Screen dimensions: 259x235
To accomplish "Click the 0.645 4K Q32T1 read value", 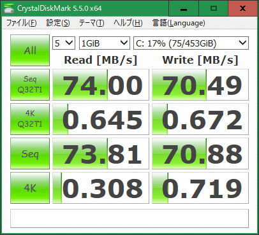I will [x=101, y=119].
